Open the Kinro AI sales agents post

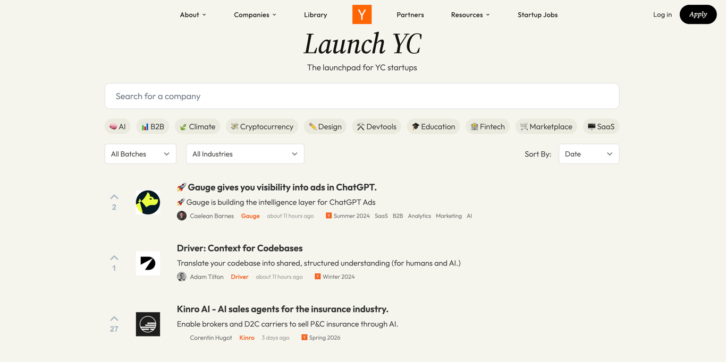[x=283, y=309]
